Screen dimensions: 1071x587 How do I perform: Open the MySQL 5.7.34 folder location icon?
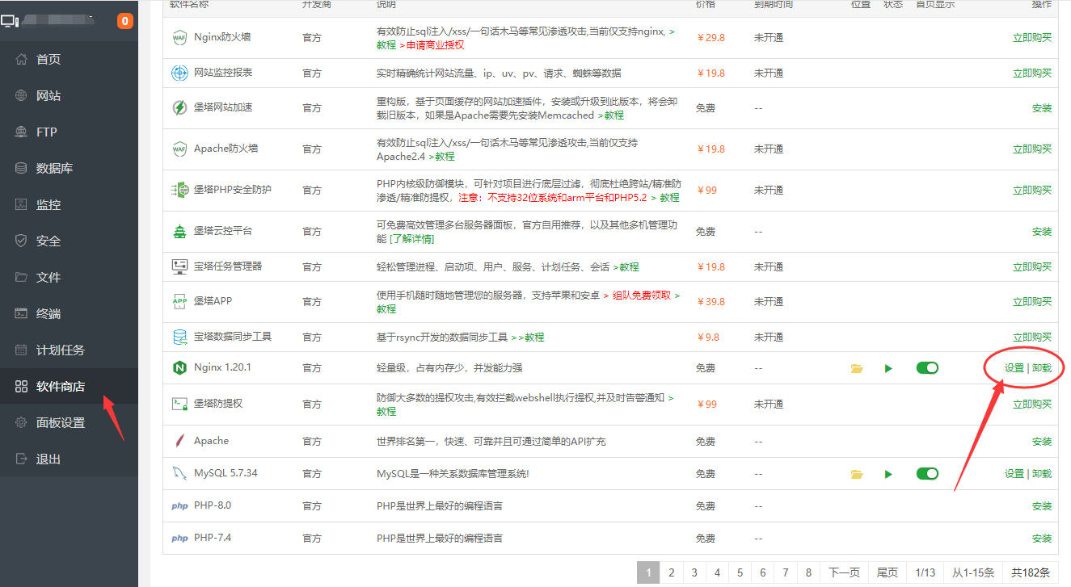(857, 474)
